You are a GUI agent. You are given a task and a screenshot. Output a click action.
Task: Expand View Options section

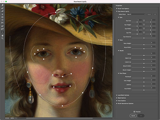[117, 101]
